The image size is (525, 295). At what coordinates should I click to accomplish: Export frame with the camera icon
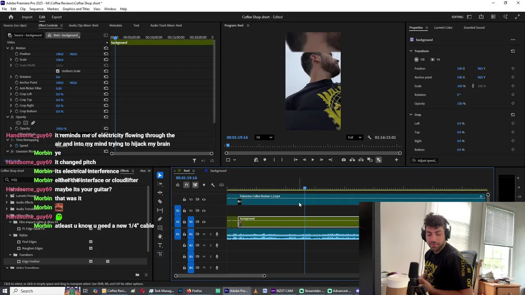(x=344, y=160)
